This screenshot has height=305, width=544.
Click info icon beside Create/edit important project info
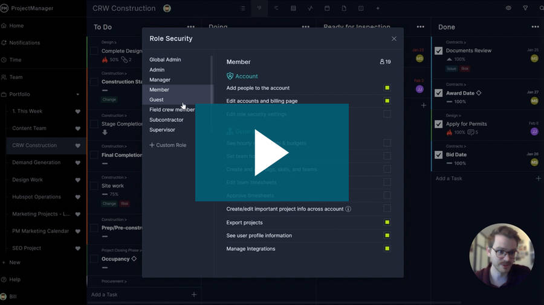click(x=348, y=209)
